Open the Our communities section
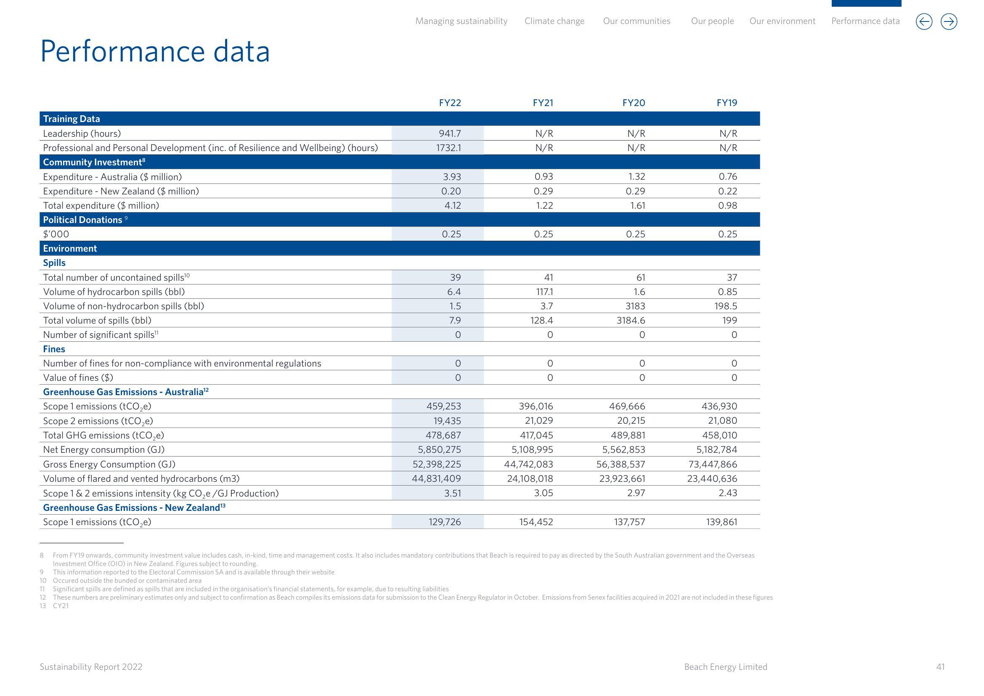 click(x=637, y=21)
